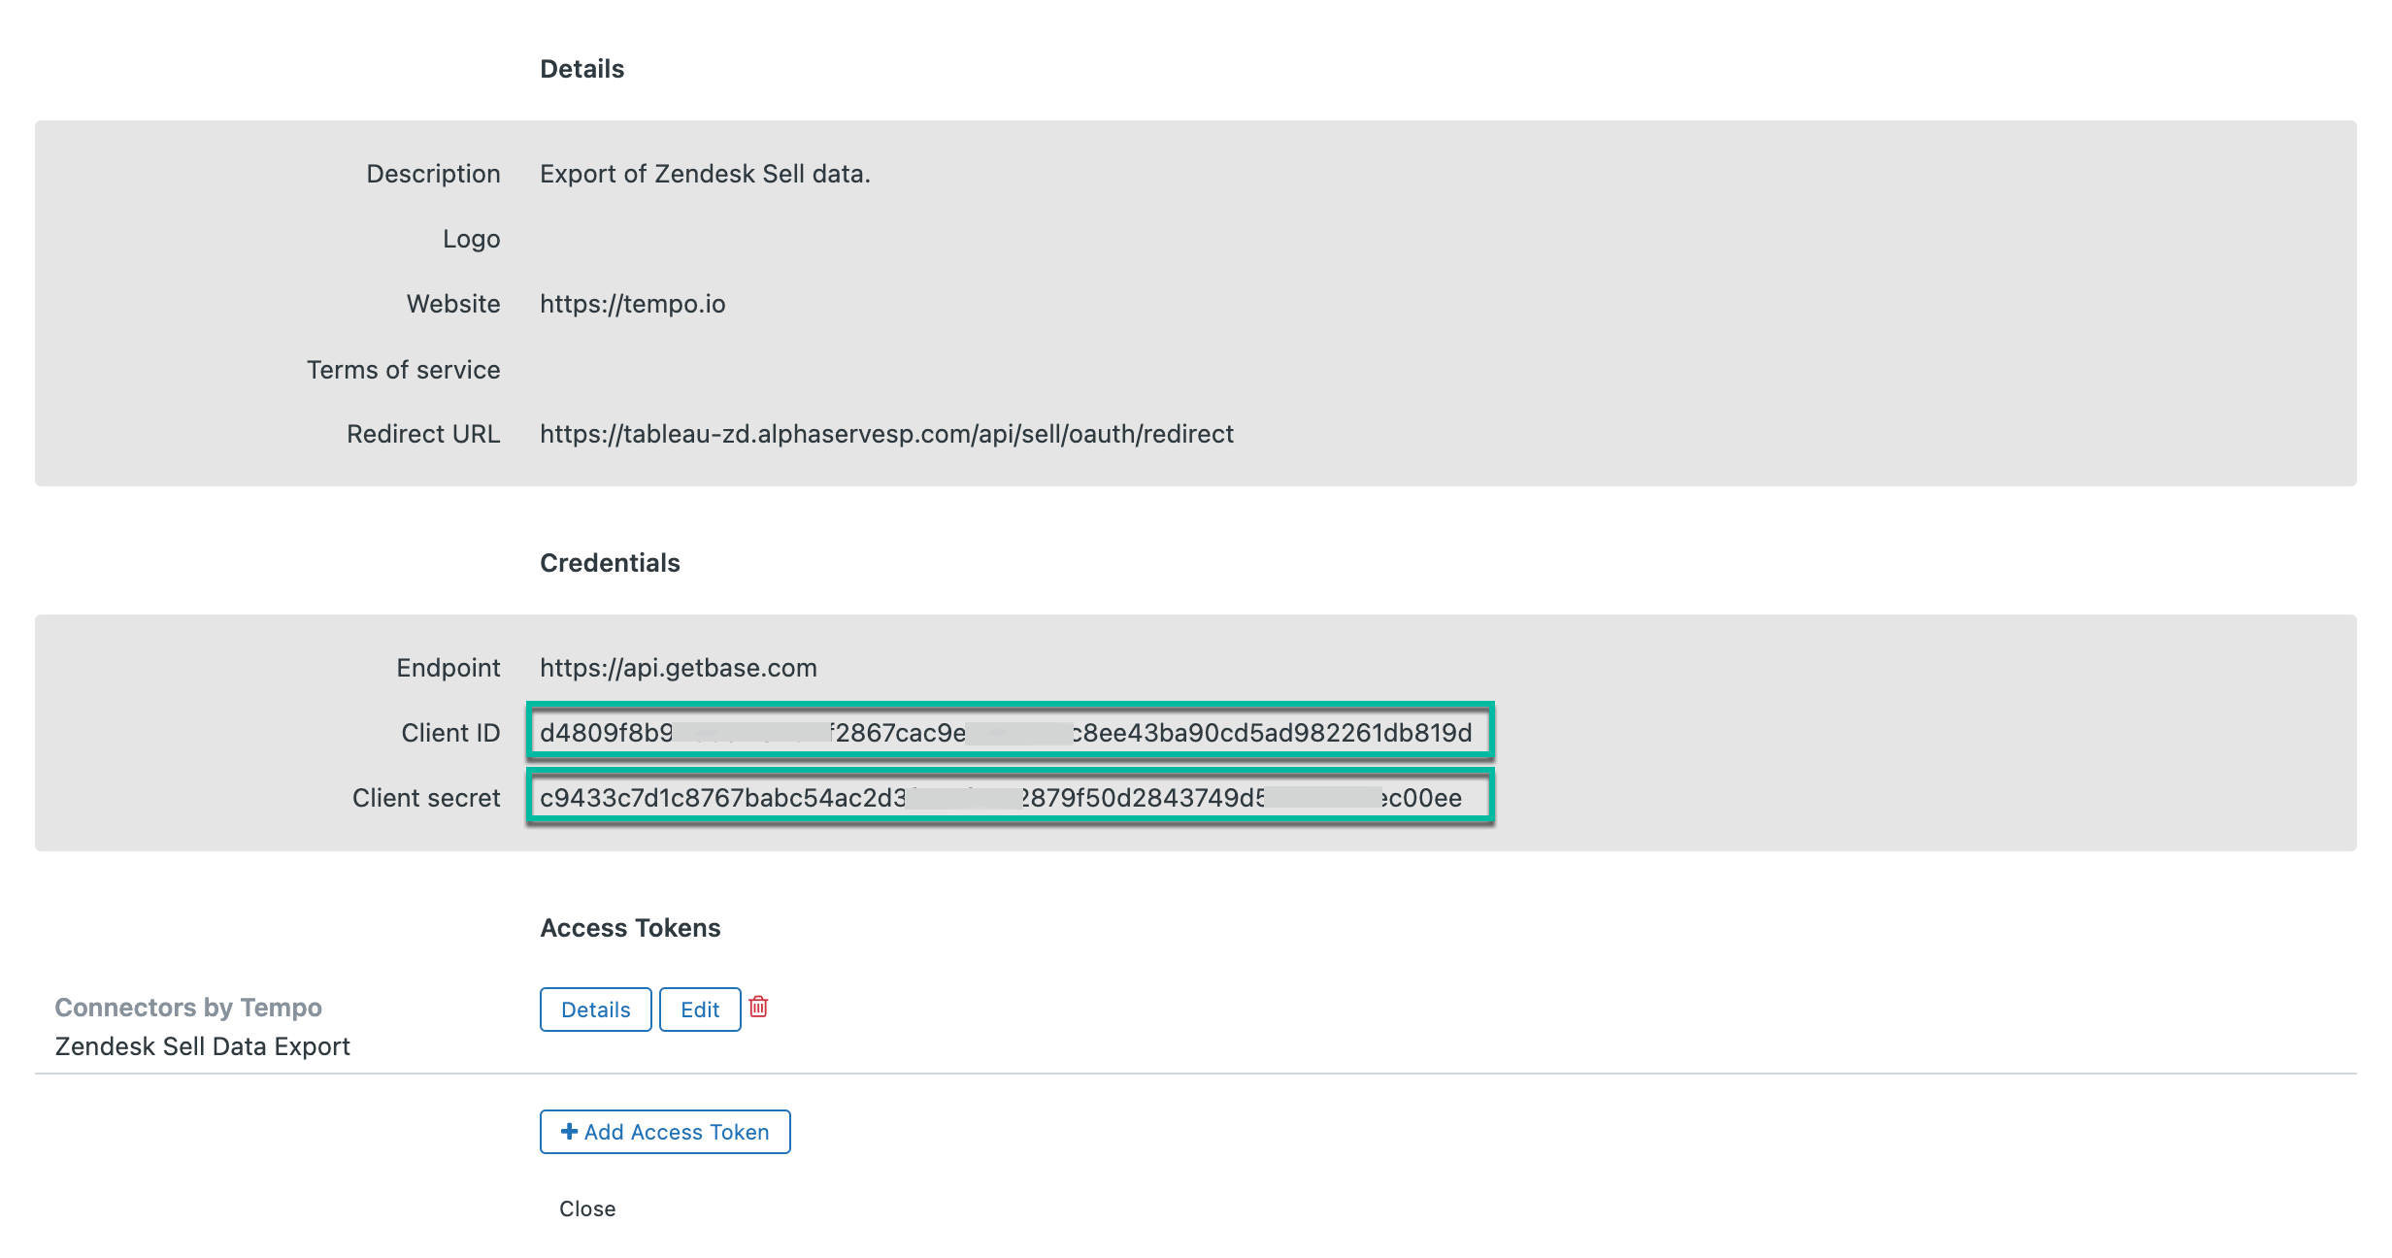Image resolution: width=2392 pixels, height=1258 pixels.
Task: Click the Endpoint value https://api.getbase.com
Action: (679, 668)
